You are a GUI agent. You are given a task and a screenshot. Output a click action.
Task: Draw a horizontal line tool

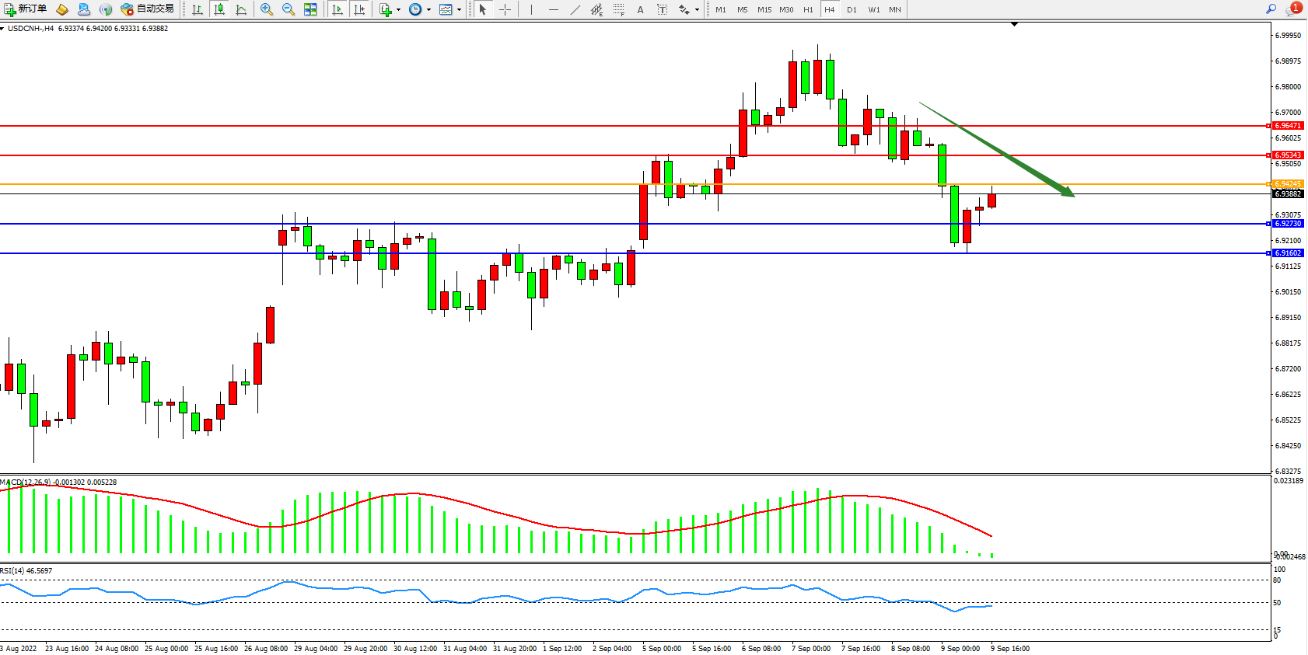pyautogui.click(x=553, y=9)
